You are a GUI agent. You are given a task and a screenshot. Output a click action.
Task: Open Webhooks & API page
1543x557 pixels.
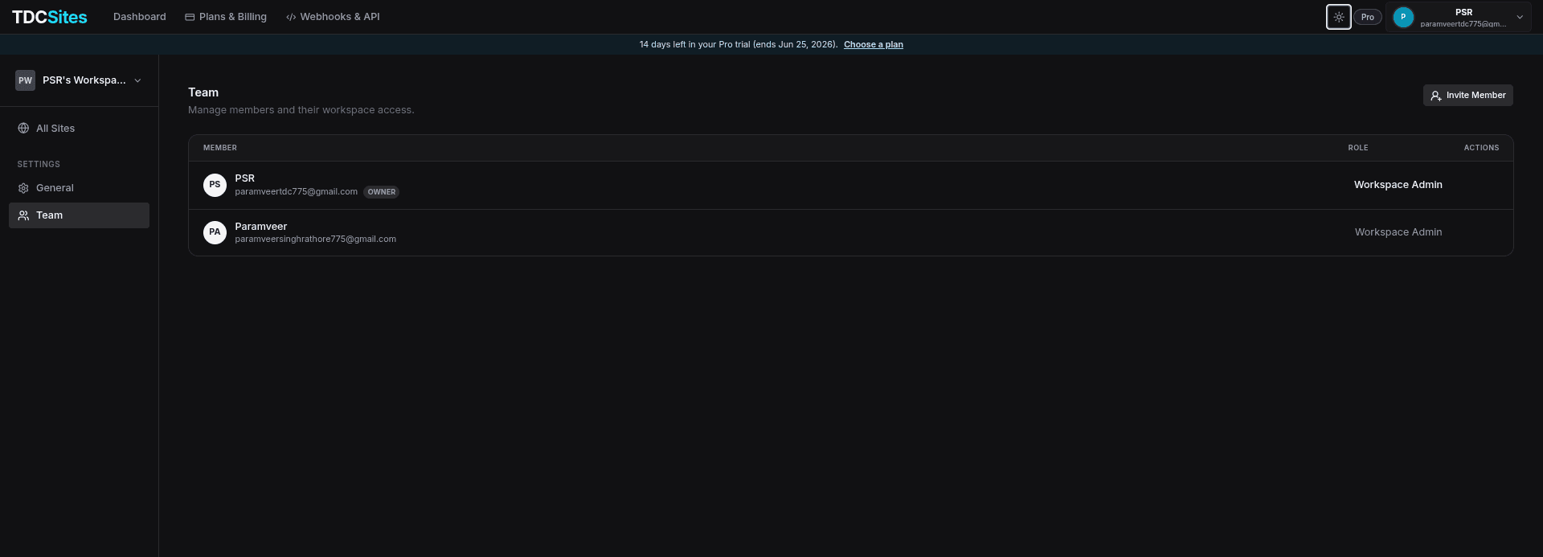333,17
